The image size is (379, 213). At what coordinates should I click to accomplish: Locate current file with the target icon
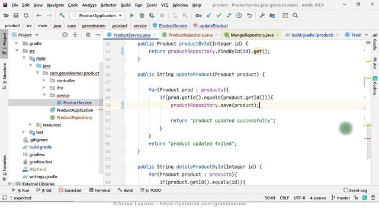point(65,35)
